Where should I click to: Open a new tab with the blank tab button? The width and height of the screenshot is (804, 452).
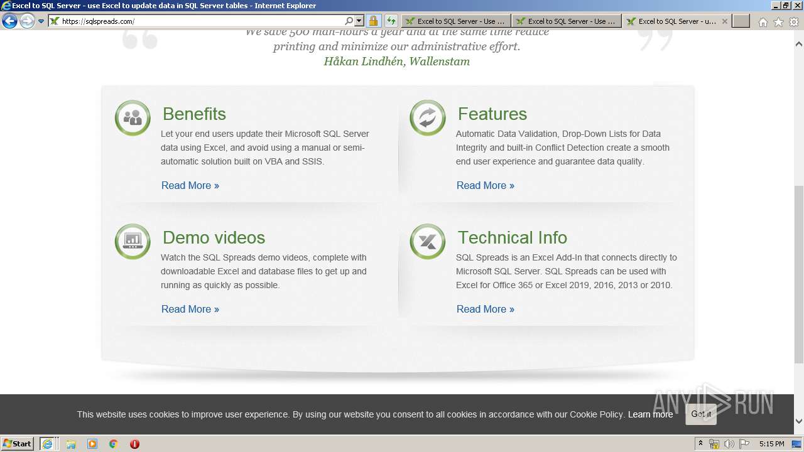[x=741, y=21]
